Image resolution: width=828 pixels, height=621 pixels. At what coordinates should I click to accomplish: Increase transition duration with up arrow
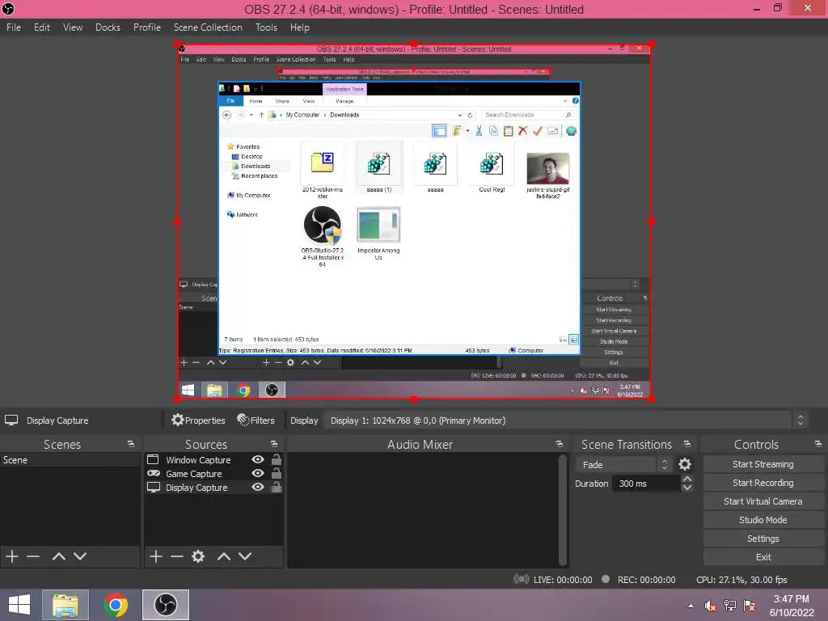click(687, 479)
